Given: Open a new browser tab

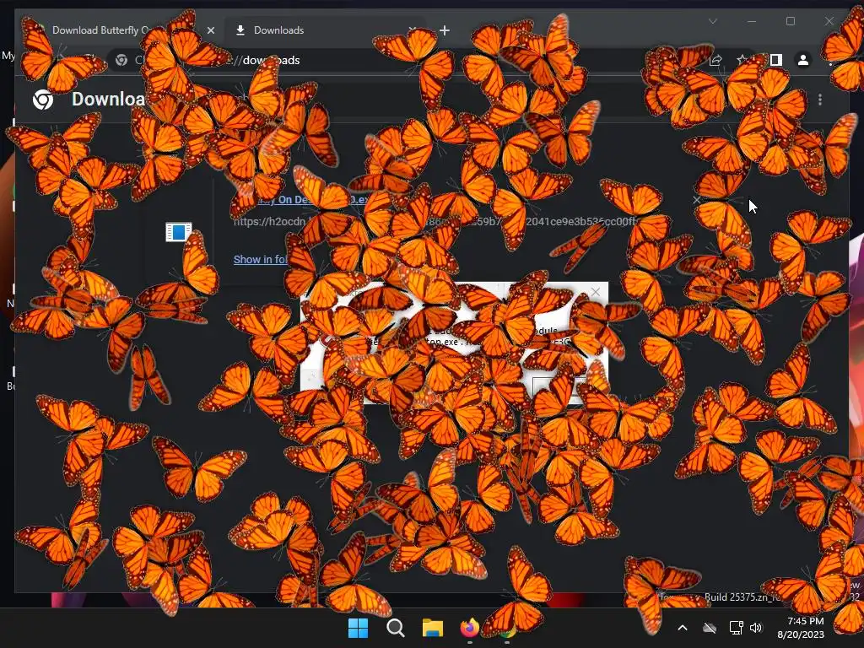Looking at the screenshot, I should (x=445, y=30).
